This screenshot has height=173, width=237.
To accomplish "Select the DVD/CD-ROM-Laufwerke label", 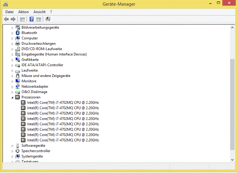I will click(42, 49).
